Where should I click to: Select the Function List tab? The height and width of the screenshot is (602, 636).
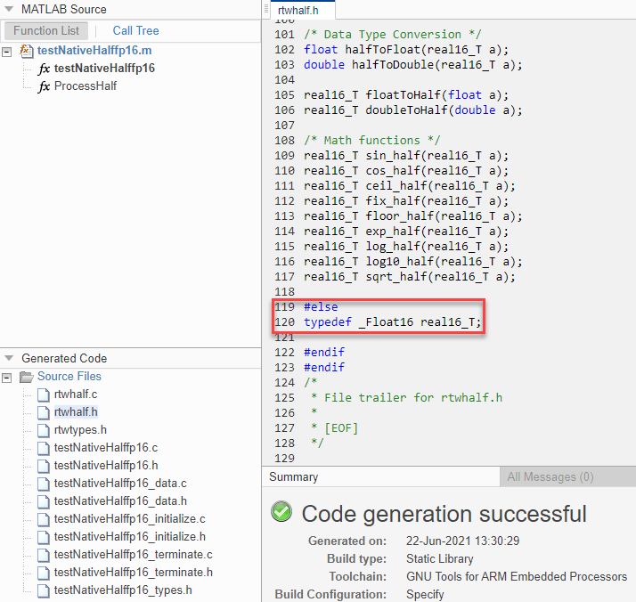[x=46, y=31]
